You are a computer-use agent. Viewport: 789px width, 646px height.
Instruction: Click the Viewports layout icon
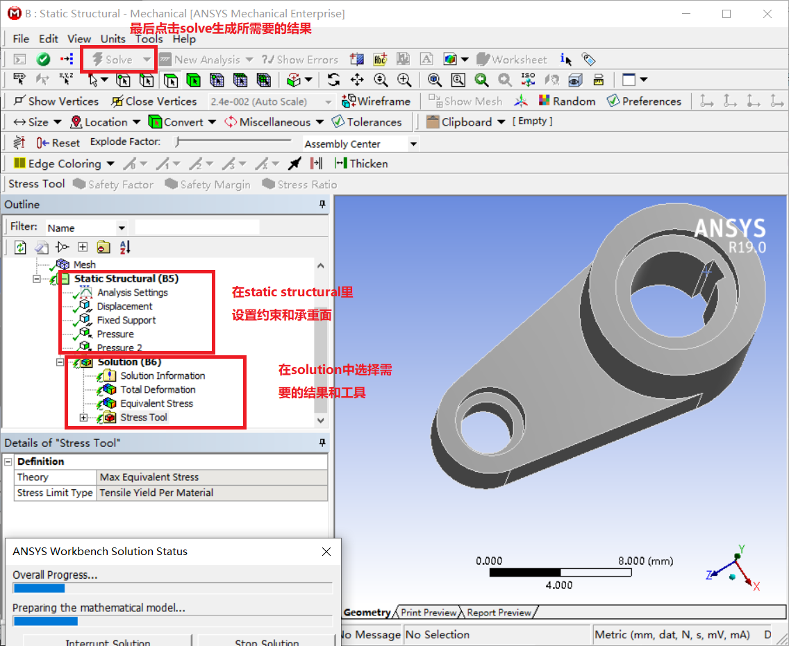(629, 79)
